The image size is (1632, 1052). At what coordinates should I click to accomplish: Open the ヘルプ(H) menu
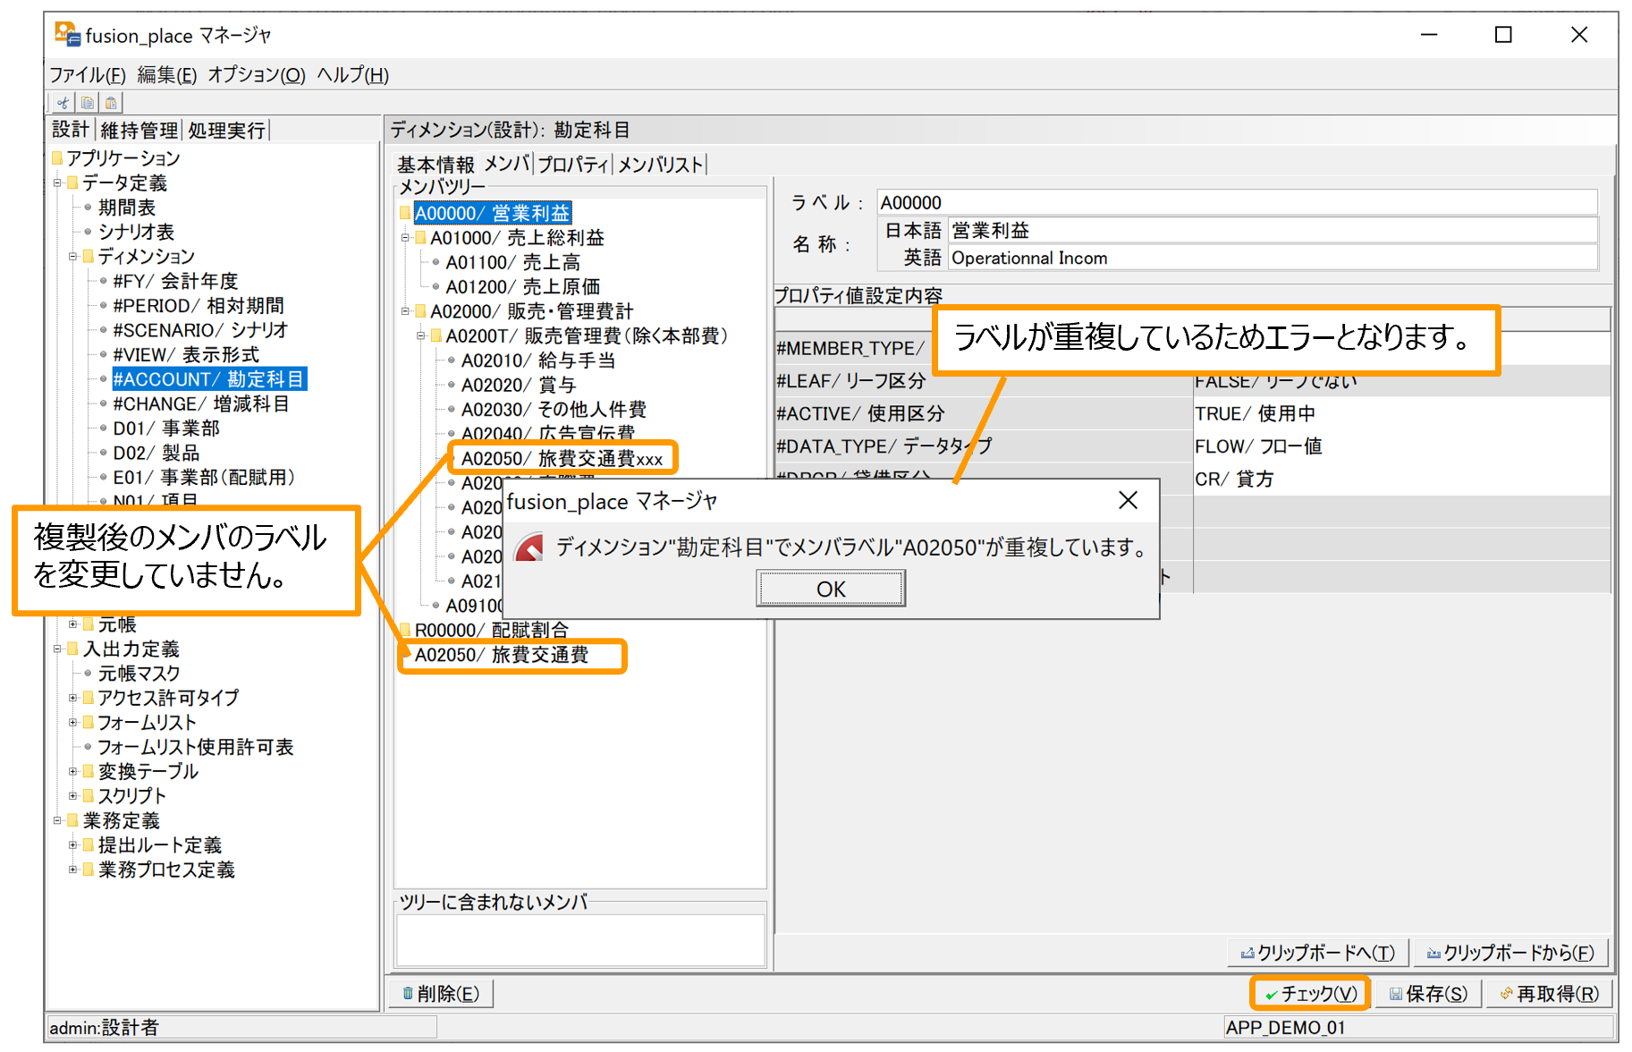(x=353, y=75)
